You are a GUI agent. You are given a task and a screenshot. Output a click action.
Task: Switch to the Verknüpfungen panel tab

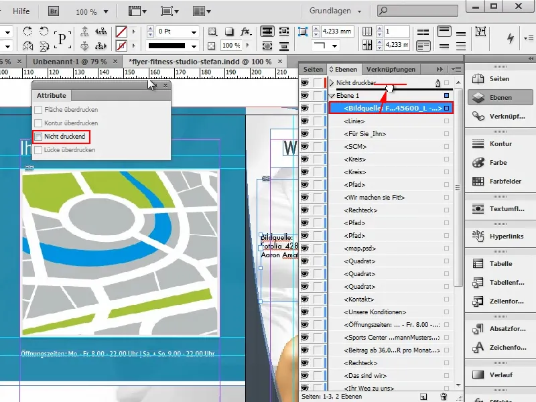391,70
